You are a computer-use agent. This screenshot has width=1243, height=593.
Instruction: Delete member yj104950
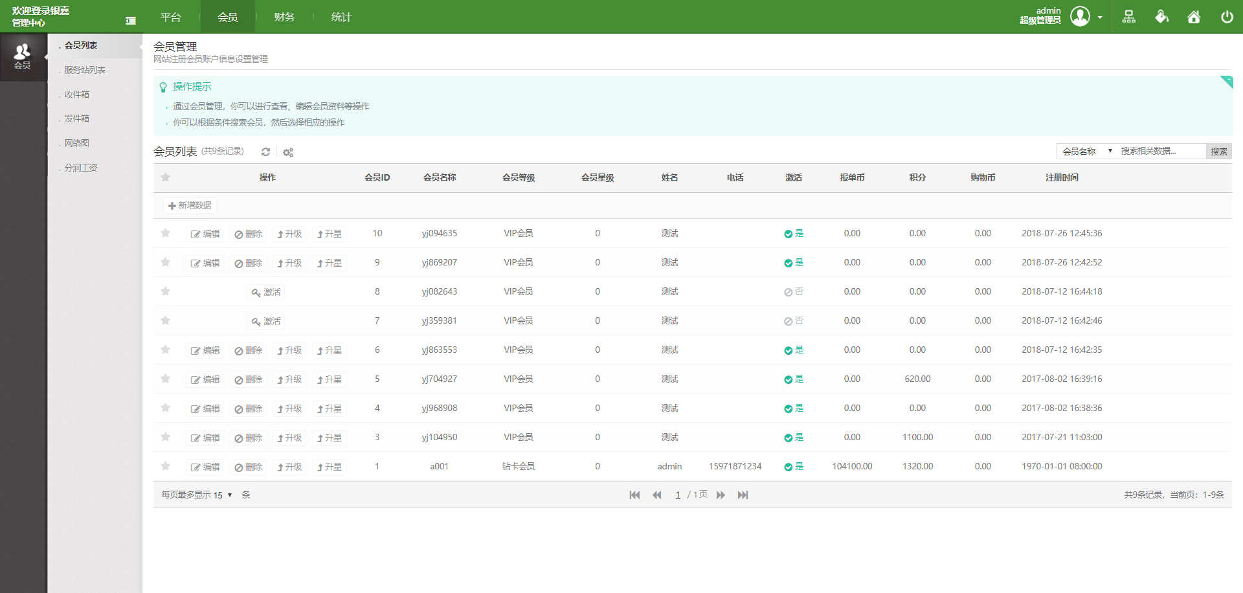click(249, 438)
